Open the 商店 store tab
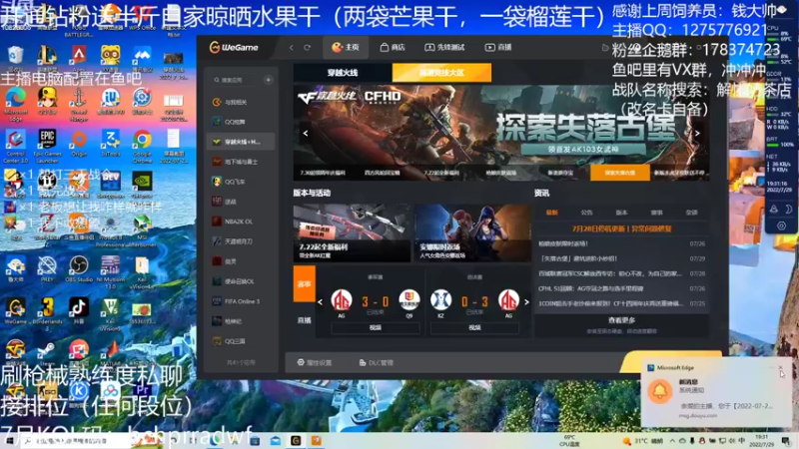Screen dimensions: 799x449 click(x=393, y=47)
